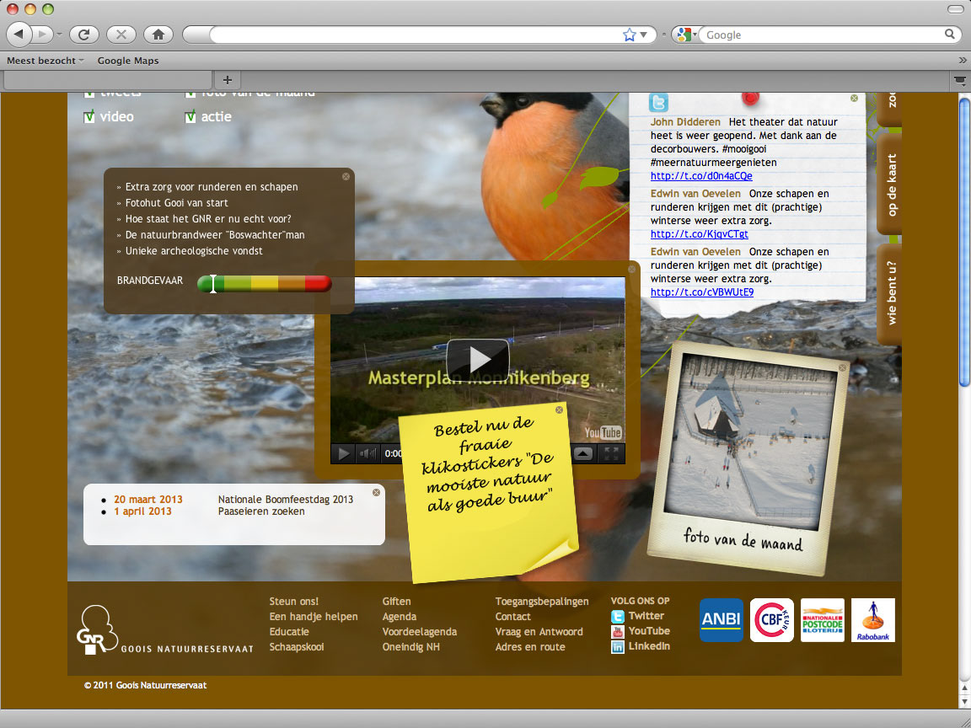This screenshot has width=971, height=728.
Task: Open the Google Maps bookmark
Action: point(128,61)
